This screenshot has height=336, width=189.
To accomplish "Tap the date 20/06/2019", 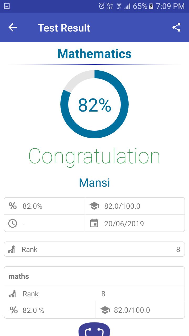I will click(x=124, y=224).
